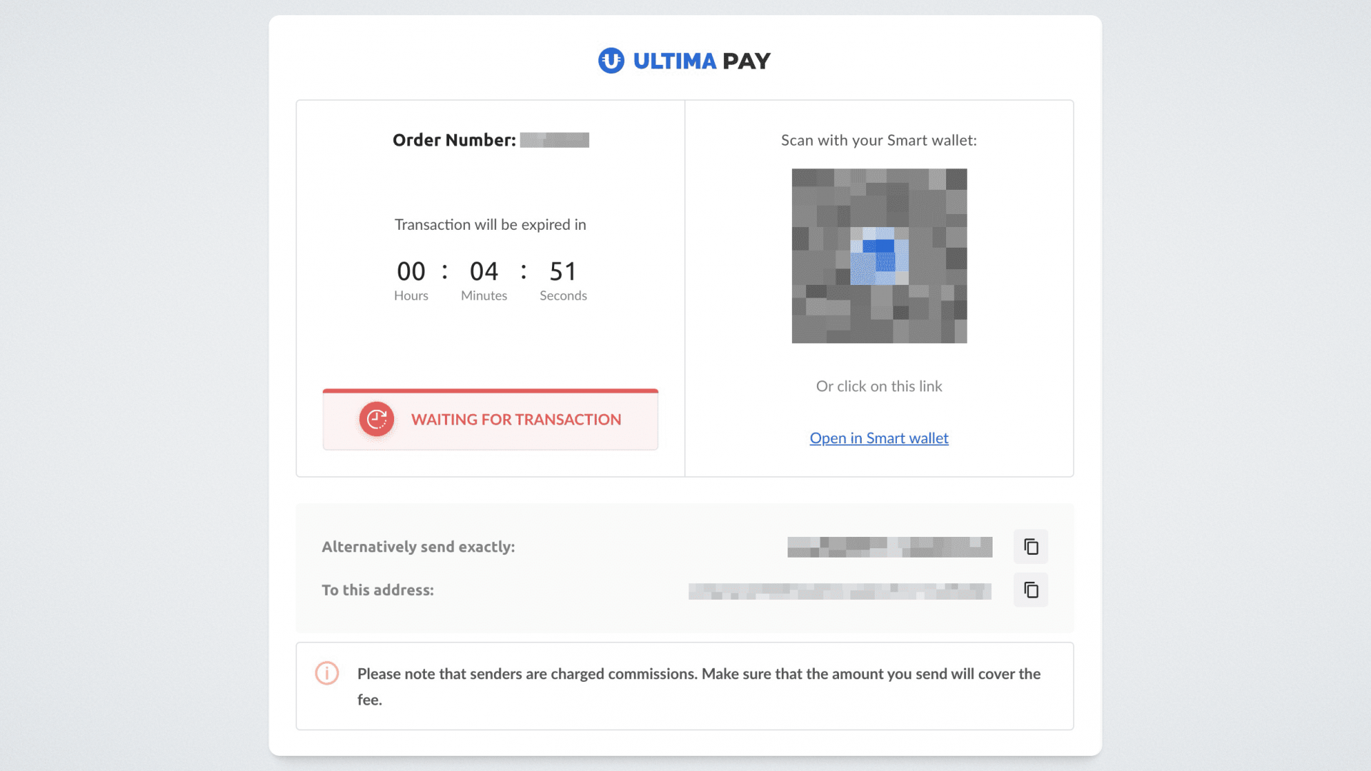
Task: Click the commission fee notice text
Action: pyautogui.click(x=698, y=674)
